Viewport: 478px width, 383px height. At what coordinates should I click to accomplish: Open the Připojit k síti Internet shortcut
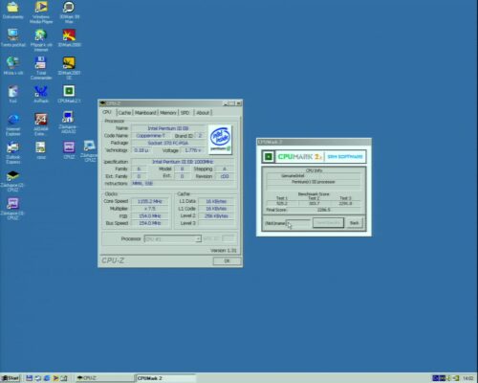pyautogui.click(x=41, y=40)
